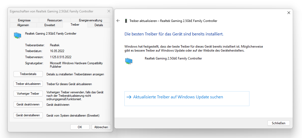Click the 'Windows hat festgestellt' paragraph
Screen dimensions: 302x138
point(194,49)
